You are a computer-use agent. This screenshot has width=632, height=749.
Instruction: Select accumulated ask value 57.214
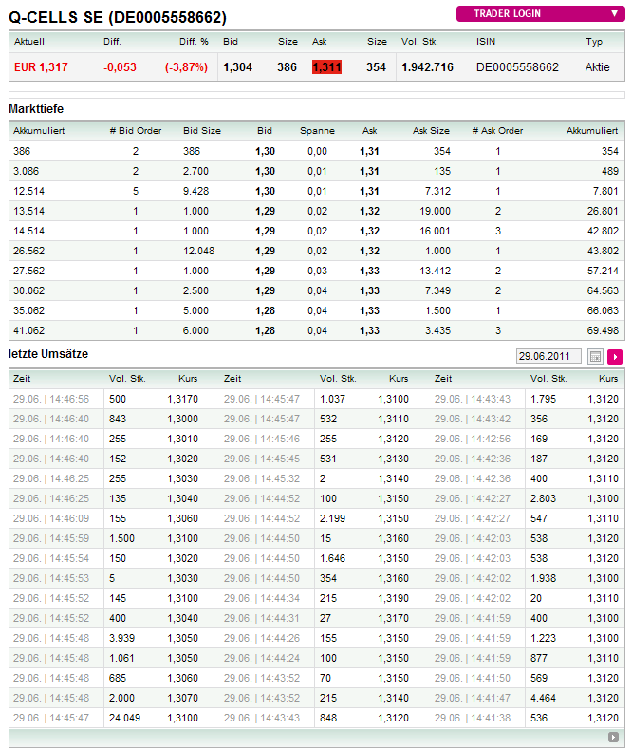[603, 271]
